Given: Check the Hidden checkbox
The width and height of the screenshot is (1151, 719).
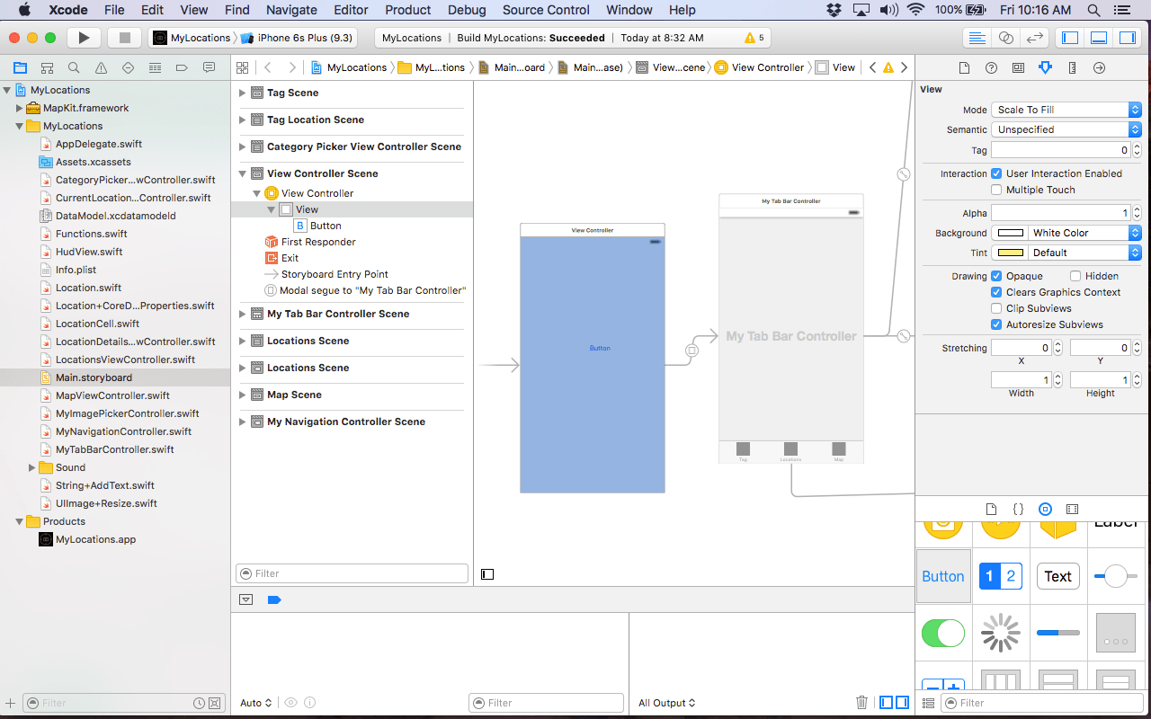Looking at the screenshot, I should [1075, 276].
